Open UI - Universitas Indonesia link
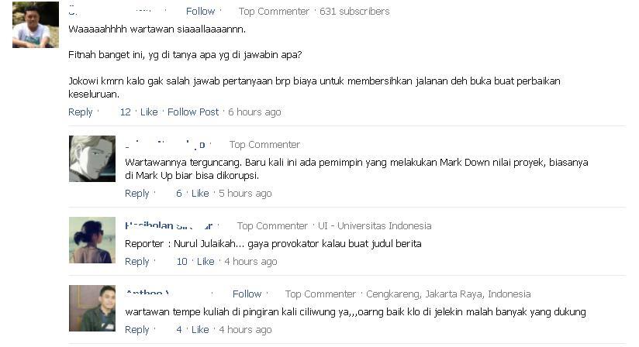Image resolution: width=639 pixels, height=347 pixels. click(x=375, y=225)
